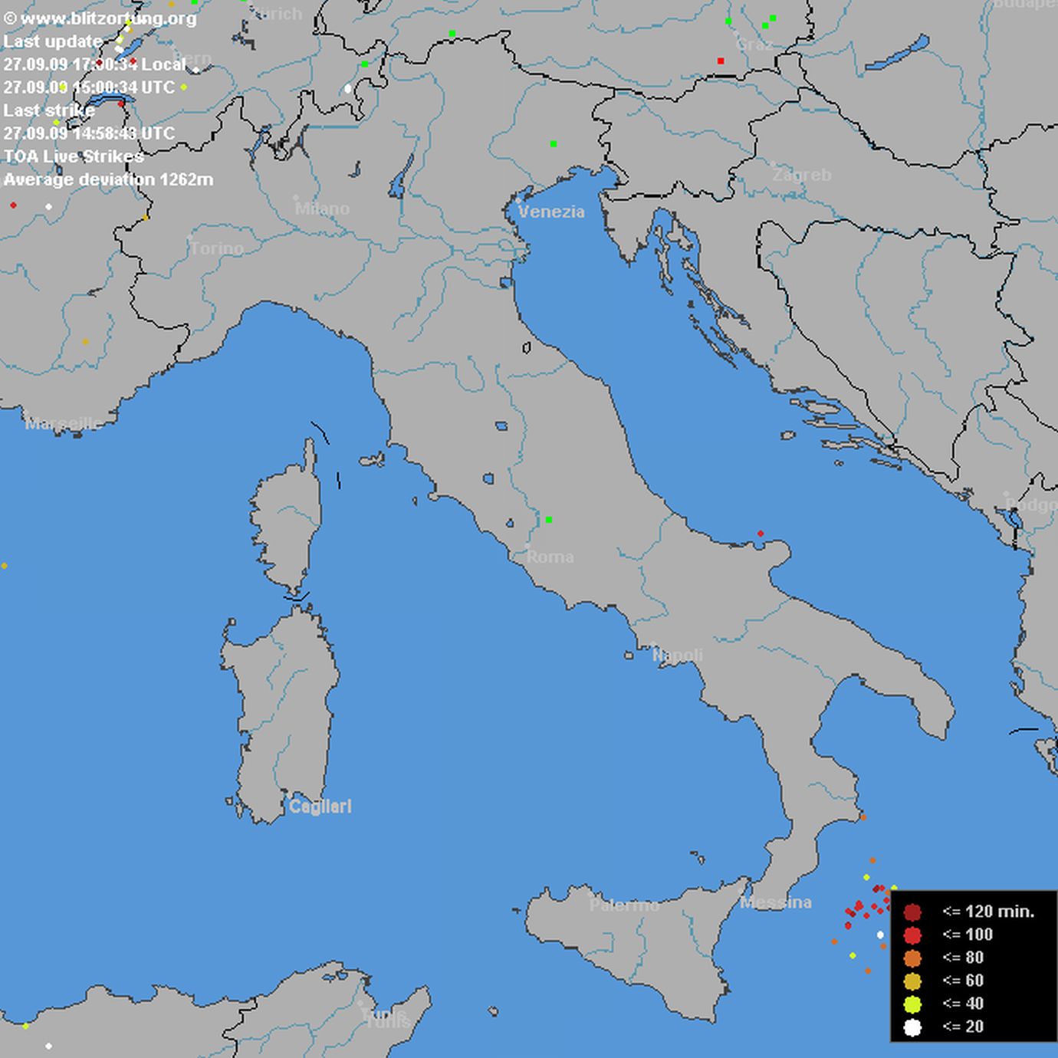This screenshot has height=1058, width=1058.
Task: Select the Napoli city label
Action: [677, 655]
